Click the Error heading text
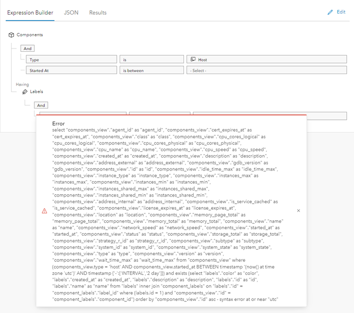 59,123
